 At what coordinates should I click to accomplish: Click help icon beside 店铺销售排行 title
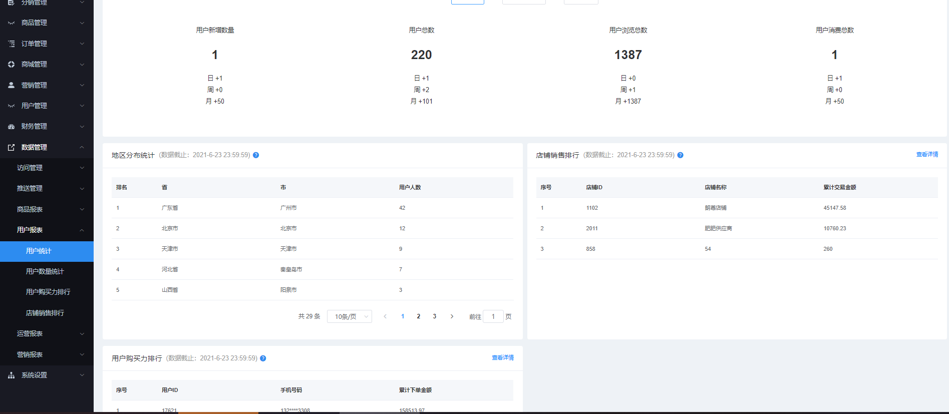pos(680,155)
